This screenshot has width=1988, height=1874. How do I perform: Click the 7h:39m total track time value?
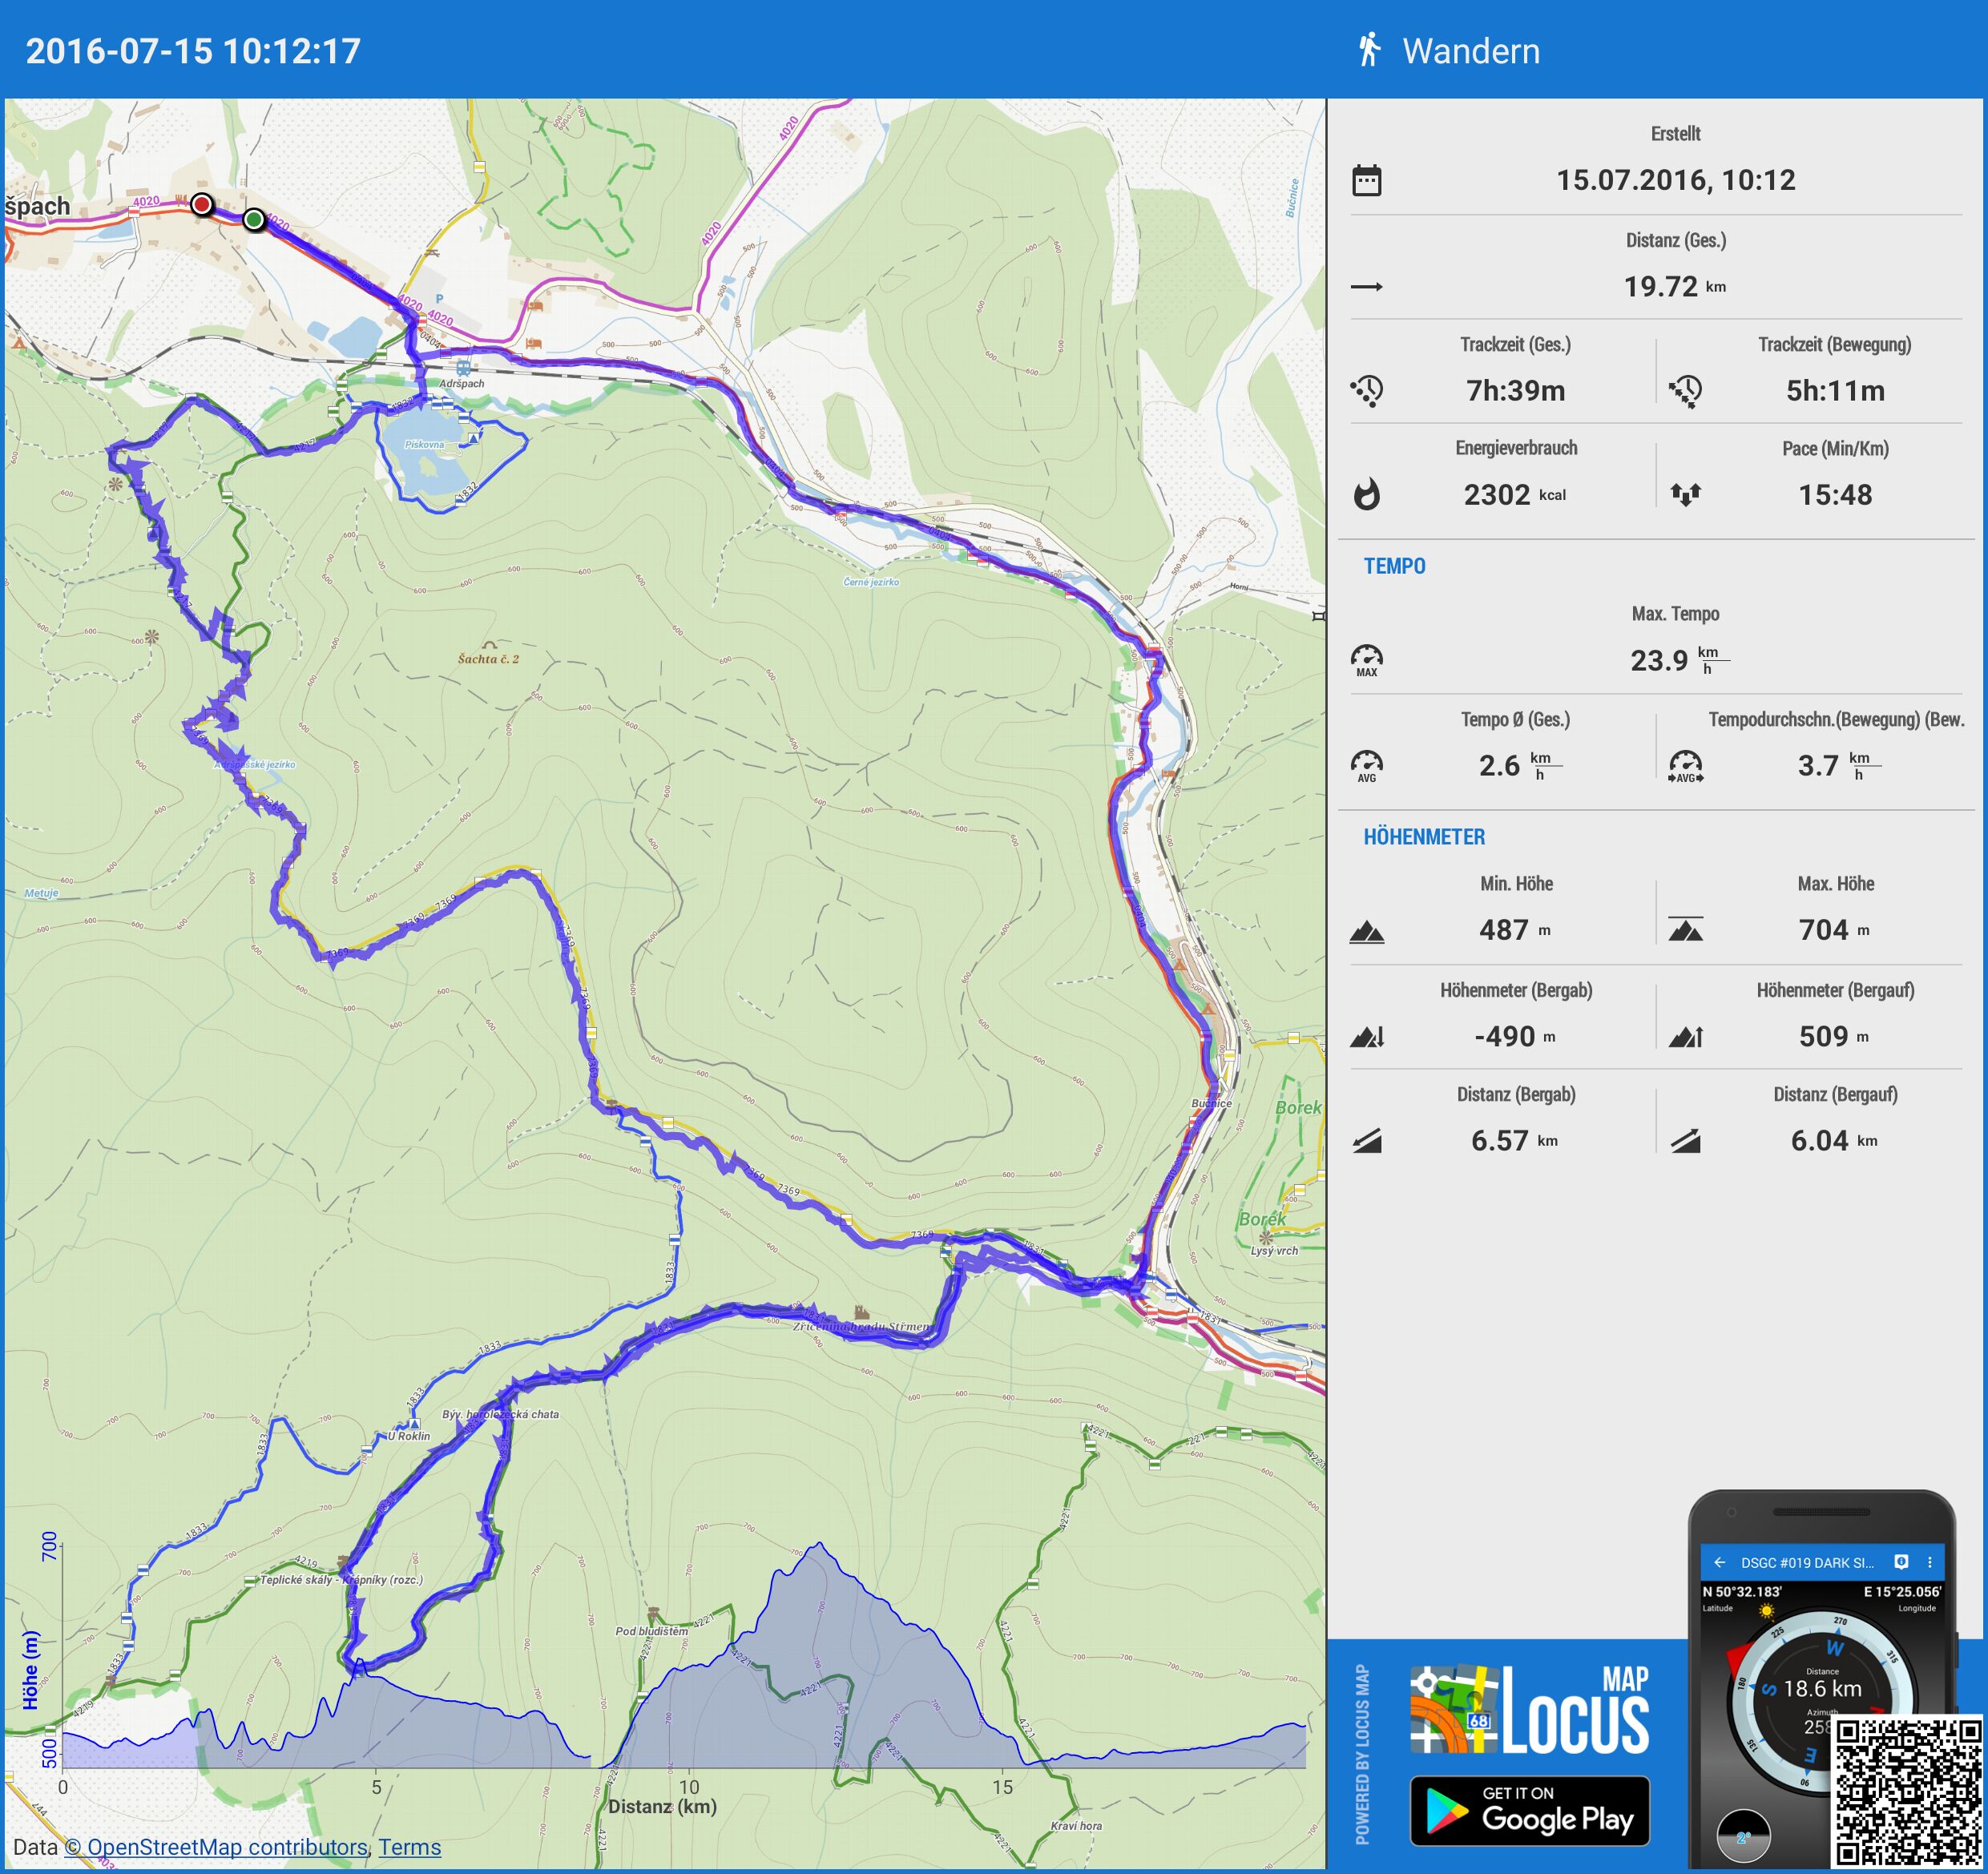[x=1515, y=391]
